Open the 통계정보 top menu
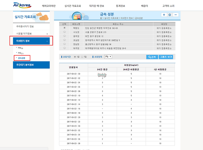203x150 pixels. (x=121, y=6)
